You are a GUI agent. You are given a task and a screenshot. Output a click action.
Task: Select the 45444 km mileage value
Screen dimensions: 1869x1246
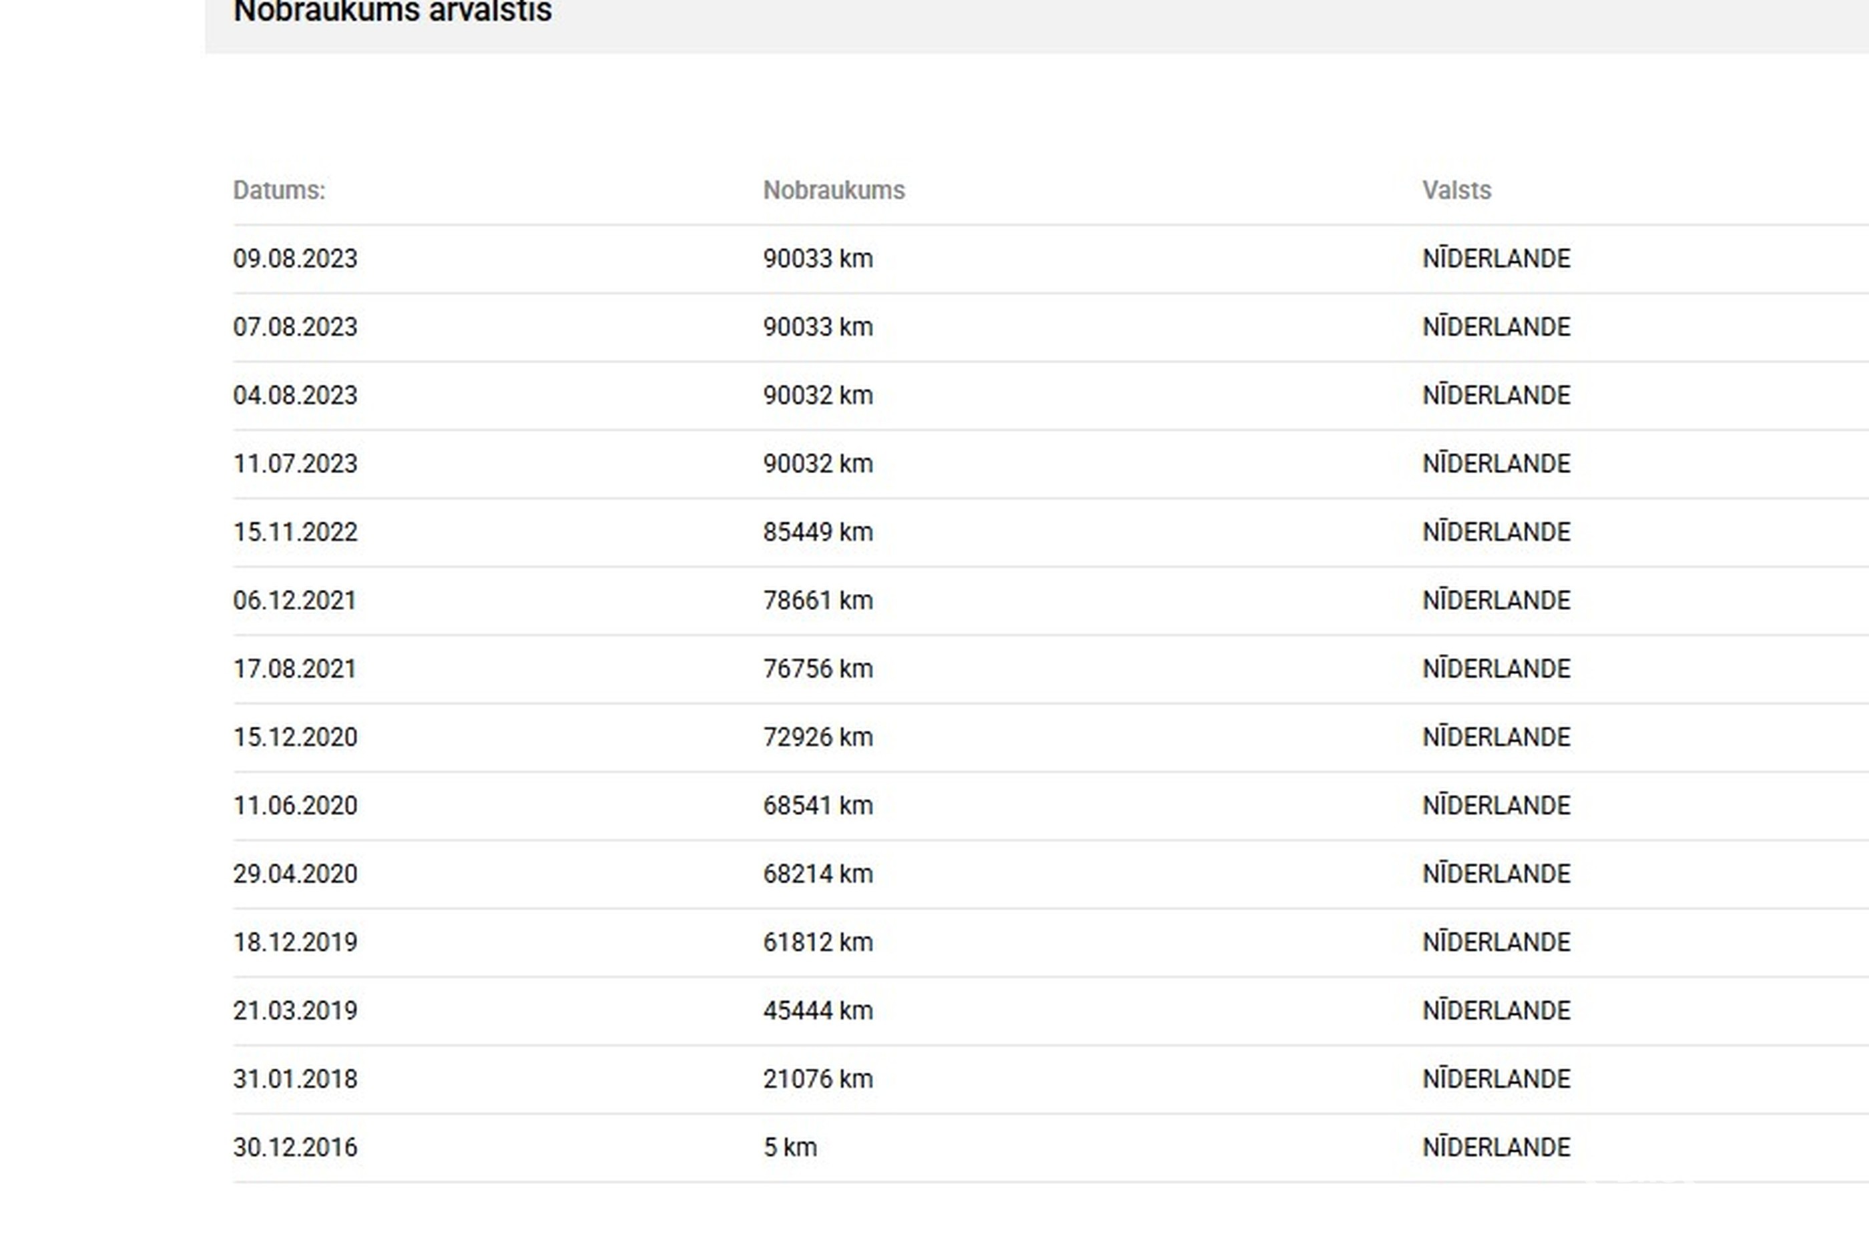[x=818, y=1011]
